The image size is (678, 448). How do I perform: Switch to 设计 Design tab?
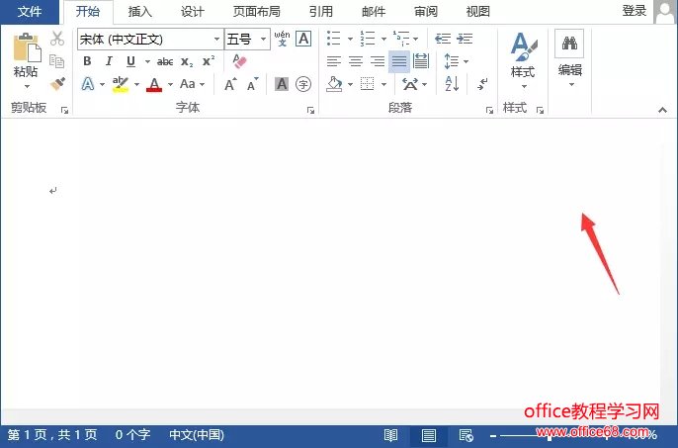(x=193, y=11)
